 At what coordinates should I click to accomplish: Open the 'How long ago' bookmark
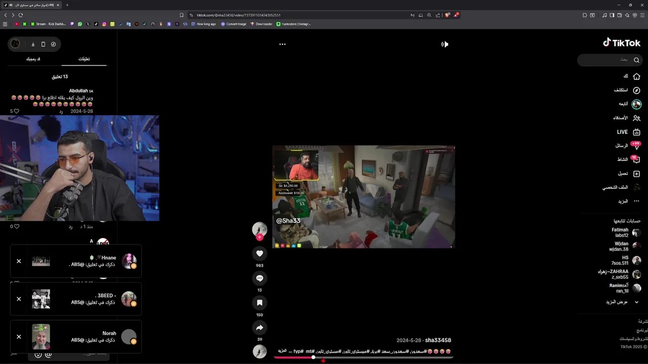[203, 24]
